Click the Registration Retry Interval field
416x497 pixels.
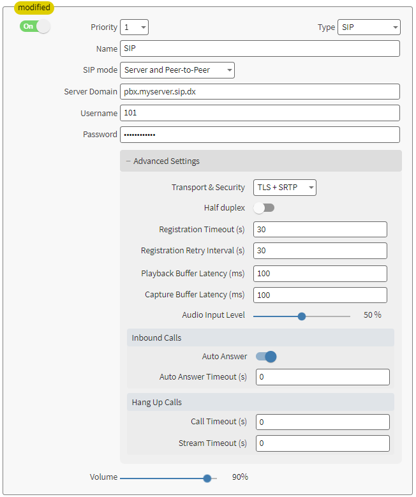point(320,251)
